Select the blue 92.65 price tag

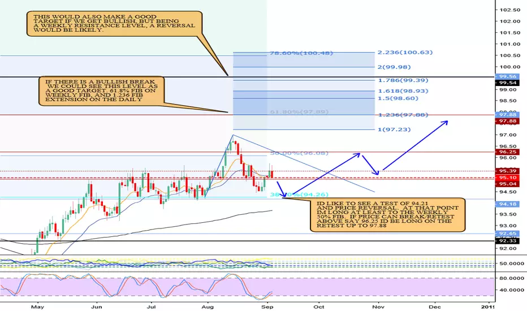coord(507,234)
